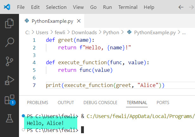Click the print keyword on line 7
This screenshot has width=195, height=137.
(x=53, y=85)
